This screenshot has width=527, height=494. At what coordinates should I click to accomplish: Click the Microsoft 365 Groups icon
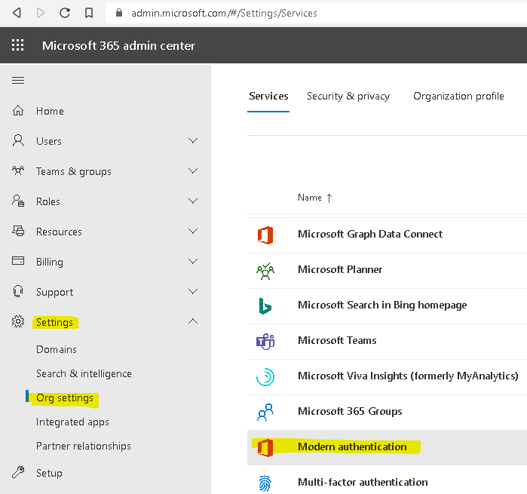click(x=265, y=413)
